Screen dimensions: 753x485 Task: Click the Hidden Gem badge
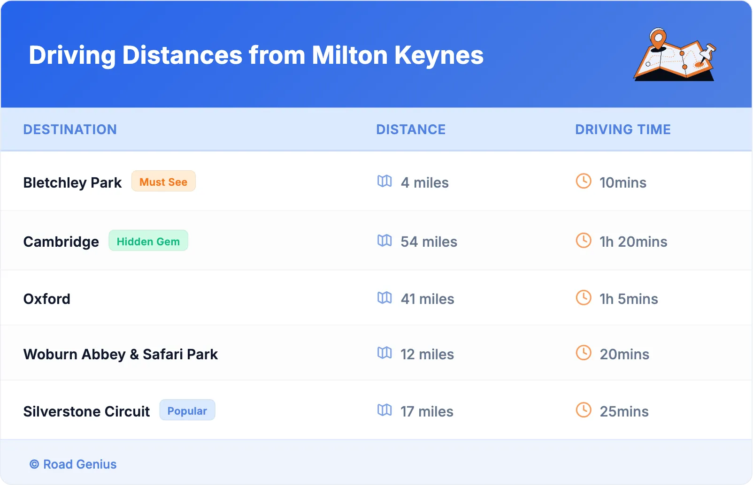point(148,241)
